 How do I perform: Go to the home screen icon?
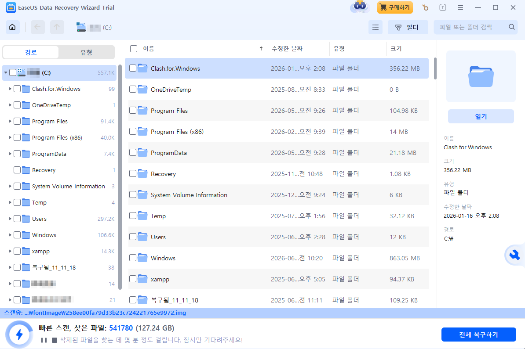click(12, 27)
